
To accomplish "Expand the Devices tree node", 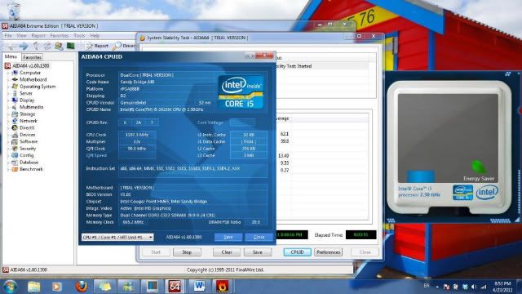I will pyautogui.click(x=8, y=135).
